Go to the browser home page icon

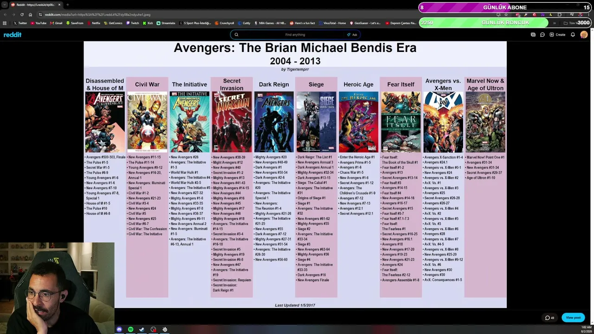point(30,14)
